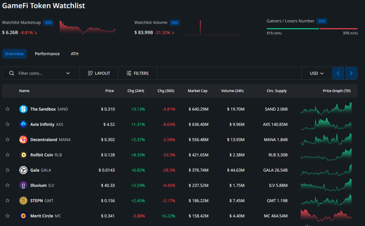Open Merit Circle coin page
This screenshot has width=365, height=226.
click(x=42, y=216)
